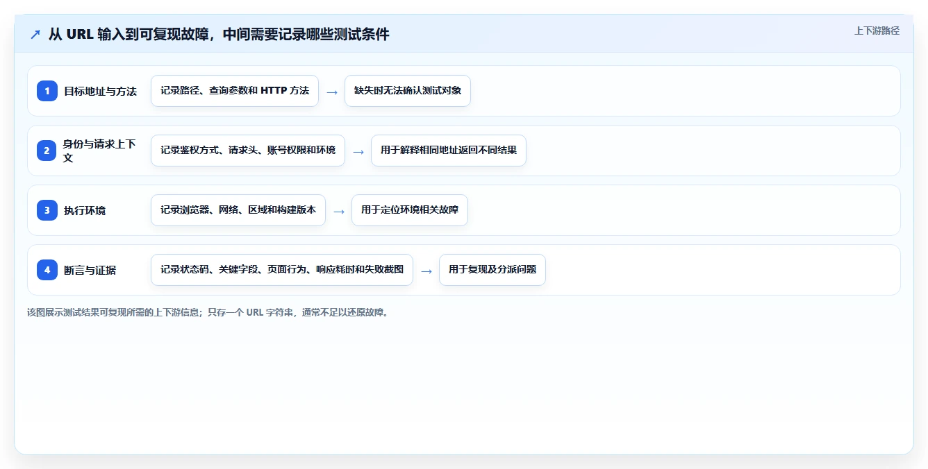The height and width of the screenshot is (469, 928).
Task: Click the 断言与证据 row heading
Action: click(90, 270)
